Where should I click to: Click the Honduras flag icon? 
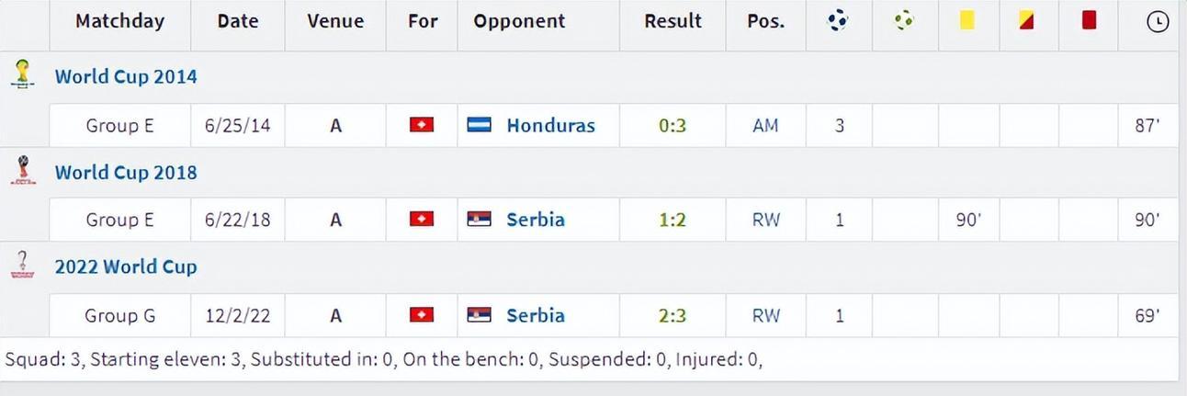point(480,125)
